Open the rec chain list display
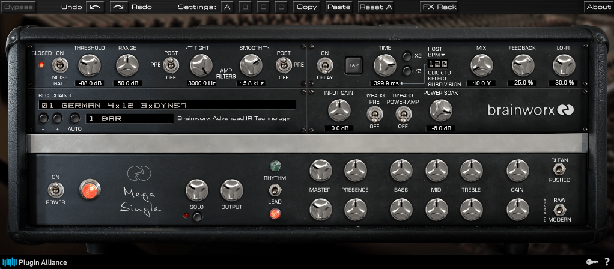This screenshot has height=269, width=614. 167,105
